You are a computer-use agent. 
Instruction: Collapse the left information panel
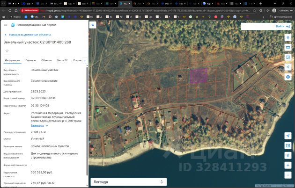pos(93,25)
